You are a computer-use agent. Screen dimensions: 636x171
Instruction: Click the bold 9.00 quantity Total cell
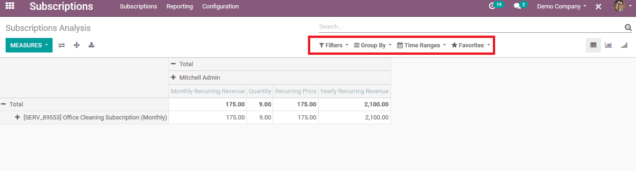tap(260, 104)
